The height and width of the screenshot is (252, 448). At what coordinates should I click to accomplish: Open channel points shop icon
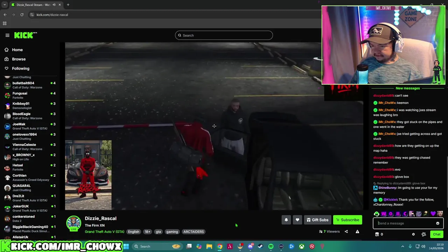coord(377,234)
